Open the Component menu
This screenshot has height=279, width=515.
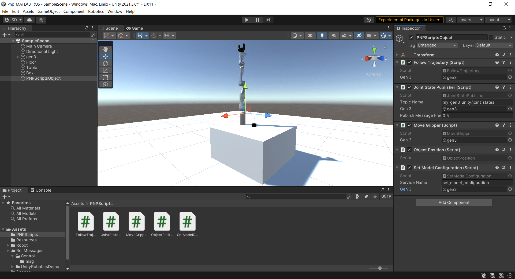tap(74, 11)
